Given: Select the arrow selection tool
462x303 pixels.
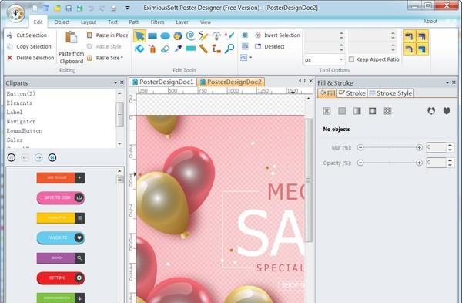Looking at the screenshot, I should [x=139, y=36].
